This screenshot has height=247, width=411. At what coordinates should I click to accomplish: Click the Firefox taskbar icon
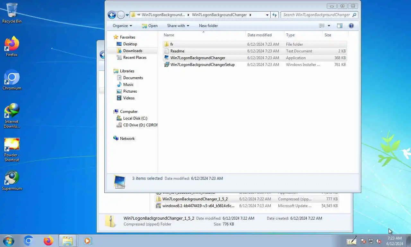[48, 241]
